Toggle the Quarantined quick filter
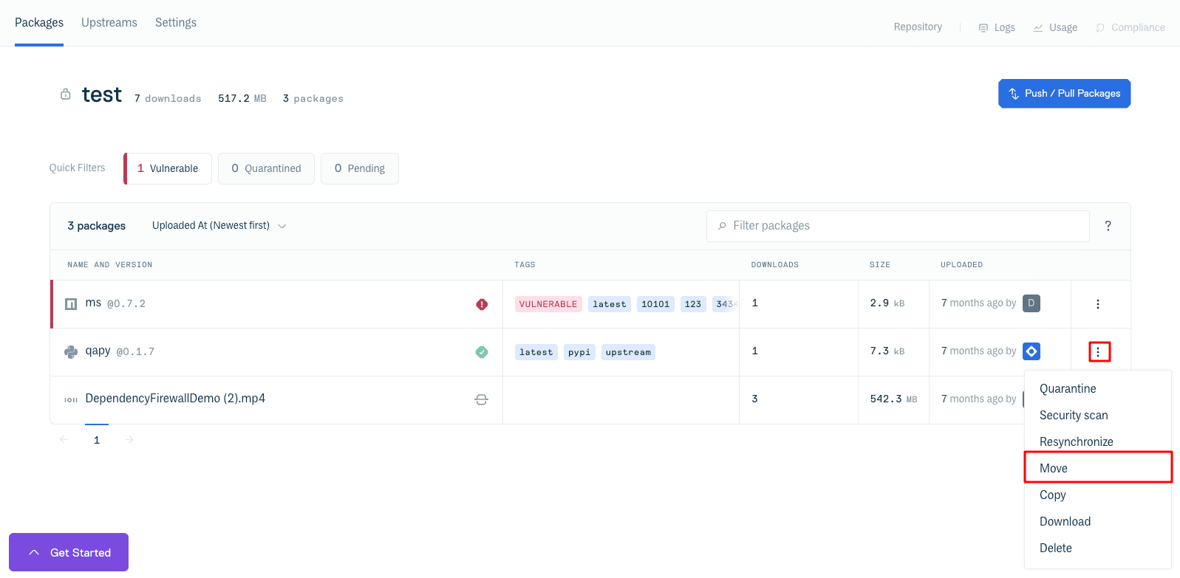This screenshot has width=1180, height=578. click(266, 168)
